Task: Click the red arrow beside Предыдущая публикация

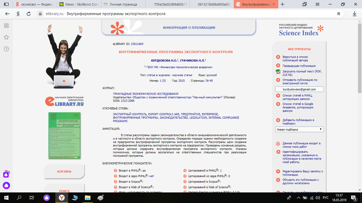Action: (x=278, y=66)
